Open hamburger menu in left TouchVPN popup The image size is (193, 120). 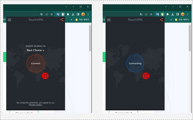(9, 20)
